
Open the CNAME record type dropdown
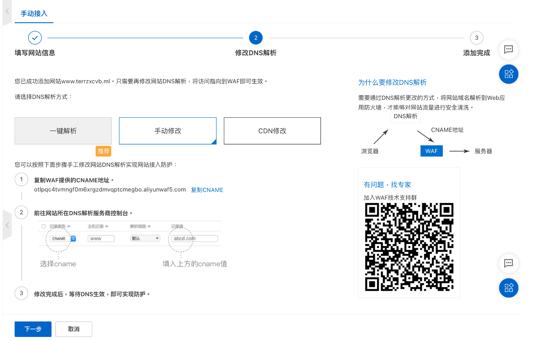[73, 238]
